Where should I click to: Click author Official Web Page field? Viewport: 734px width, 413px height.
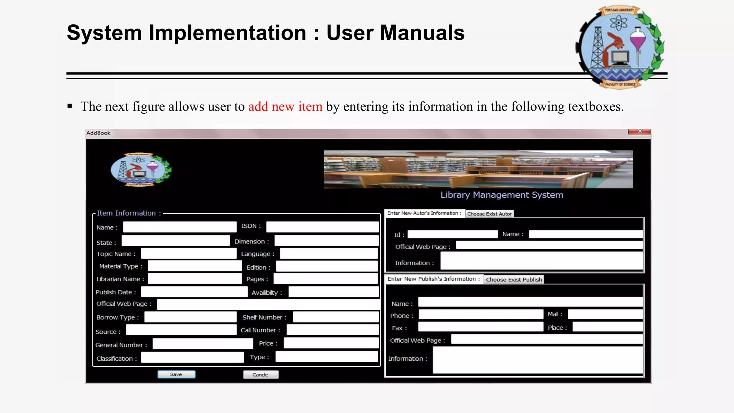coord(549,245)
